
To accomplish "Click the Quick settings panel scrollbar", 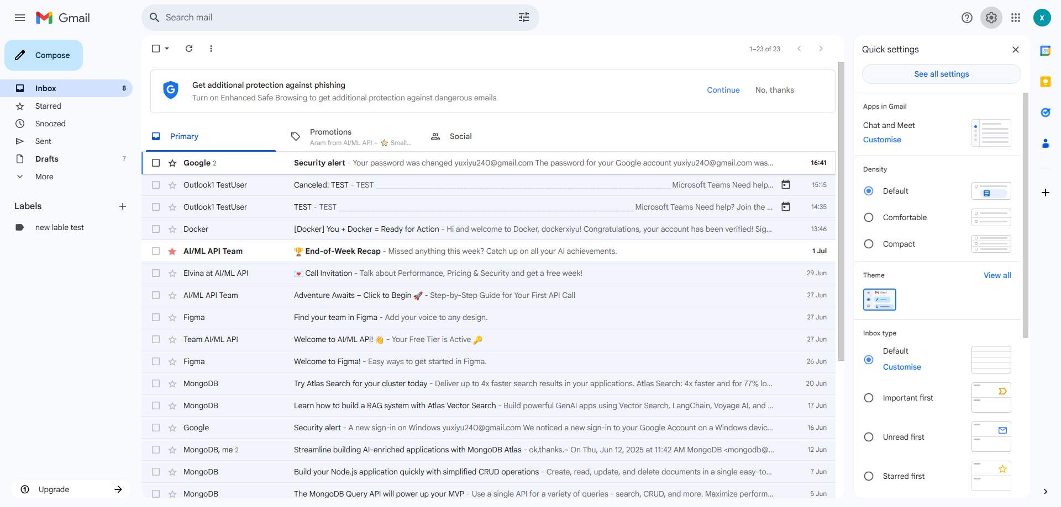I will pos(1026,215).
